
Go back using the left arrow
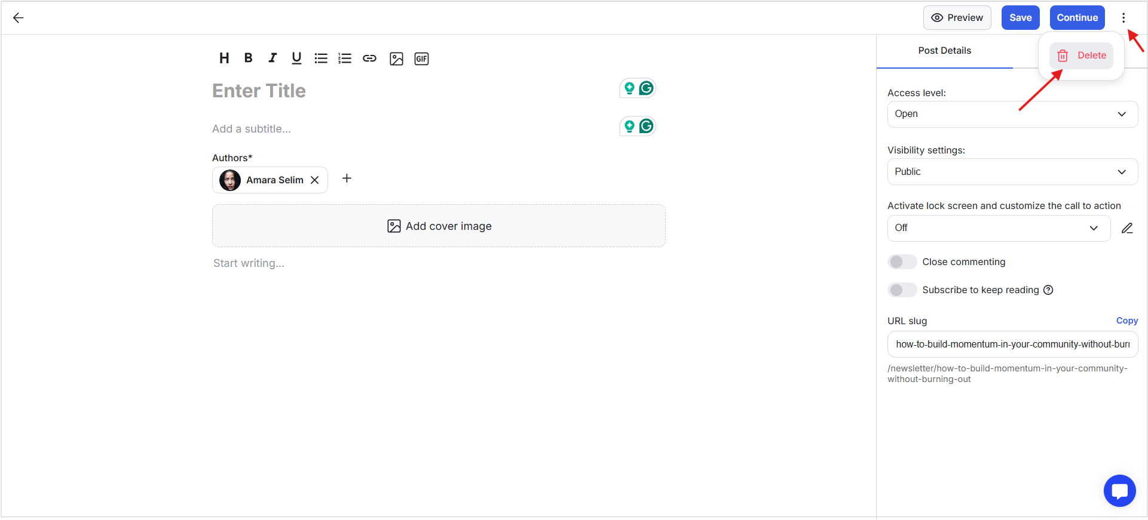pyautogui.click(x=19, y=18)
